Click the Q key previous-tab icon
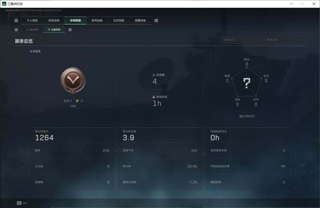 pyautogui.click(x=16, y=20)
